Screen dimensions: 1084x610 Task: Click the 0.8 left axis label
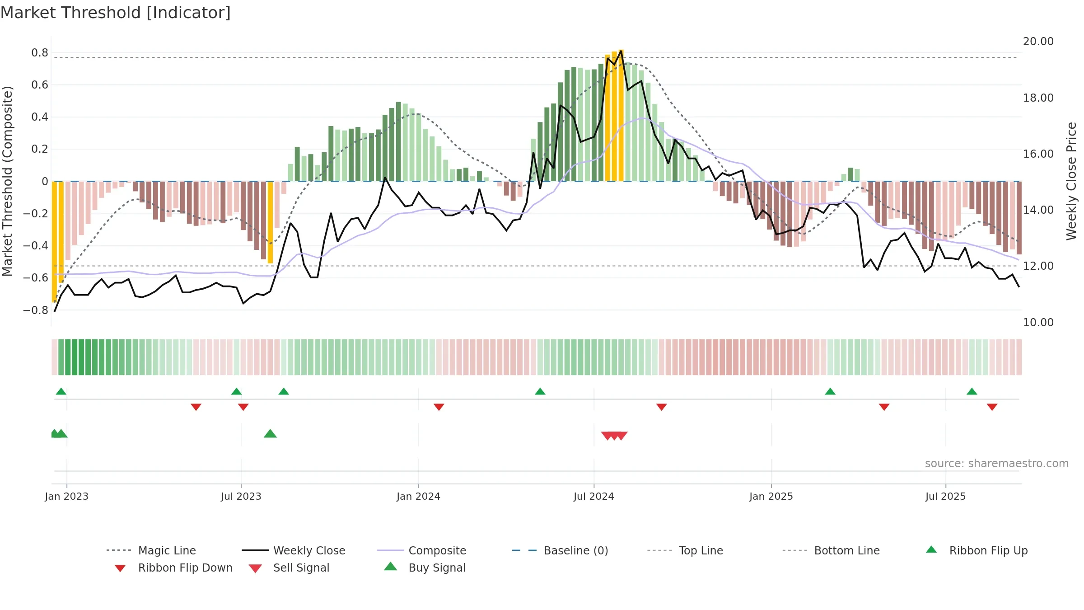click(40, 53)
